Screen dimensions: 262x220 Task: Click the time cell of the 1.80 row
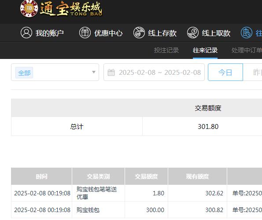41,193
